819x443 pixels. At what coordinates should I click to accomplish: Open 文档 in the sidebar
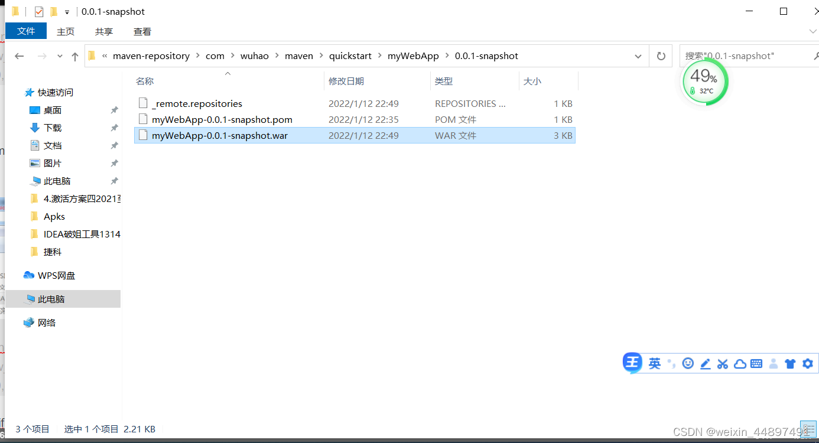click(x=53, y=145)
